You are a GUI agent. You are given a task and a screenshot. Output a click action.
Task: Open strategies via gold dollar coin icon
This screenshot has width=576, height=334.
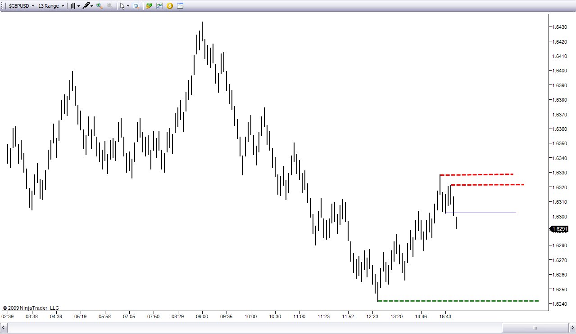170,6
